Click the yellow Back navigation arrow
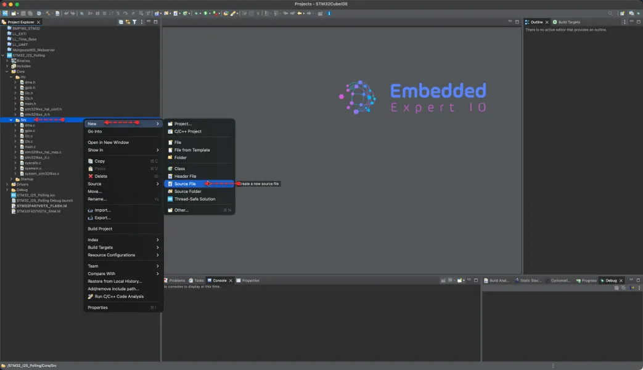Viewport: 643px width, 370px height. pyautogui.click(x=300, y=14)
